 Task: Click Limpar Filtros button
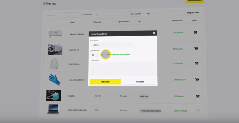pyautogui.click(x=193, y=13)
